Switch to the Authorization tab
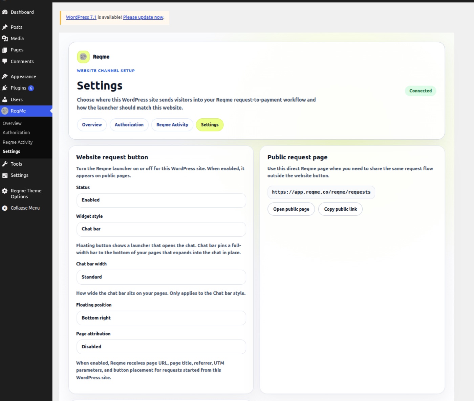The width and height of the screenshot is (474, 401). [x=129, y=125]
